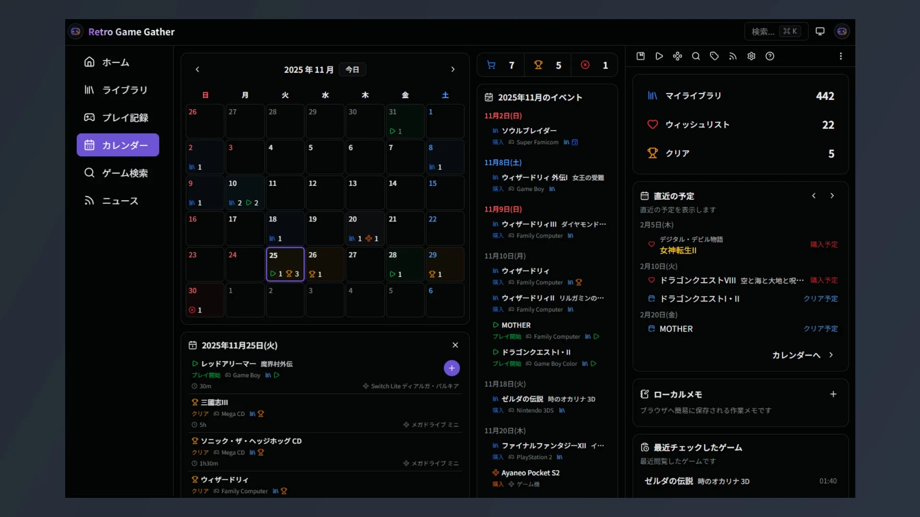Open the kebab menu at the top right panel

(841, 56)
